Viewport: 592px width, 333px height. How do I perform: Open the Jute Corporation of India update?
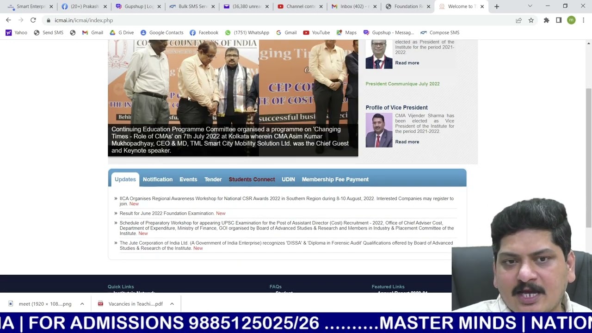(x=286, y=246)
